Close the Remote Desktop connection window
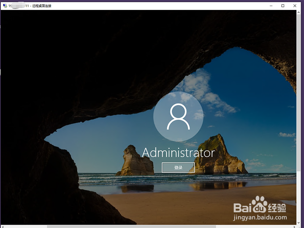The width and height of the screenshot is (304, 228). point(295,6)
